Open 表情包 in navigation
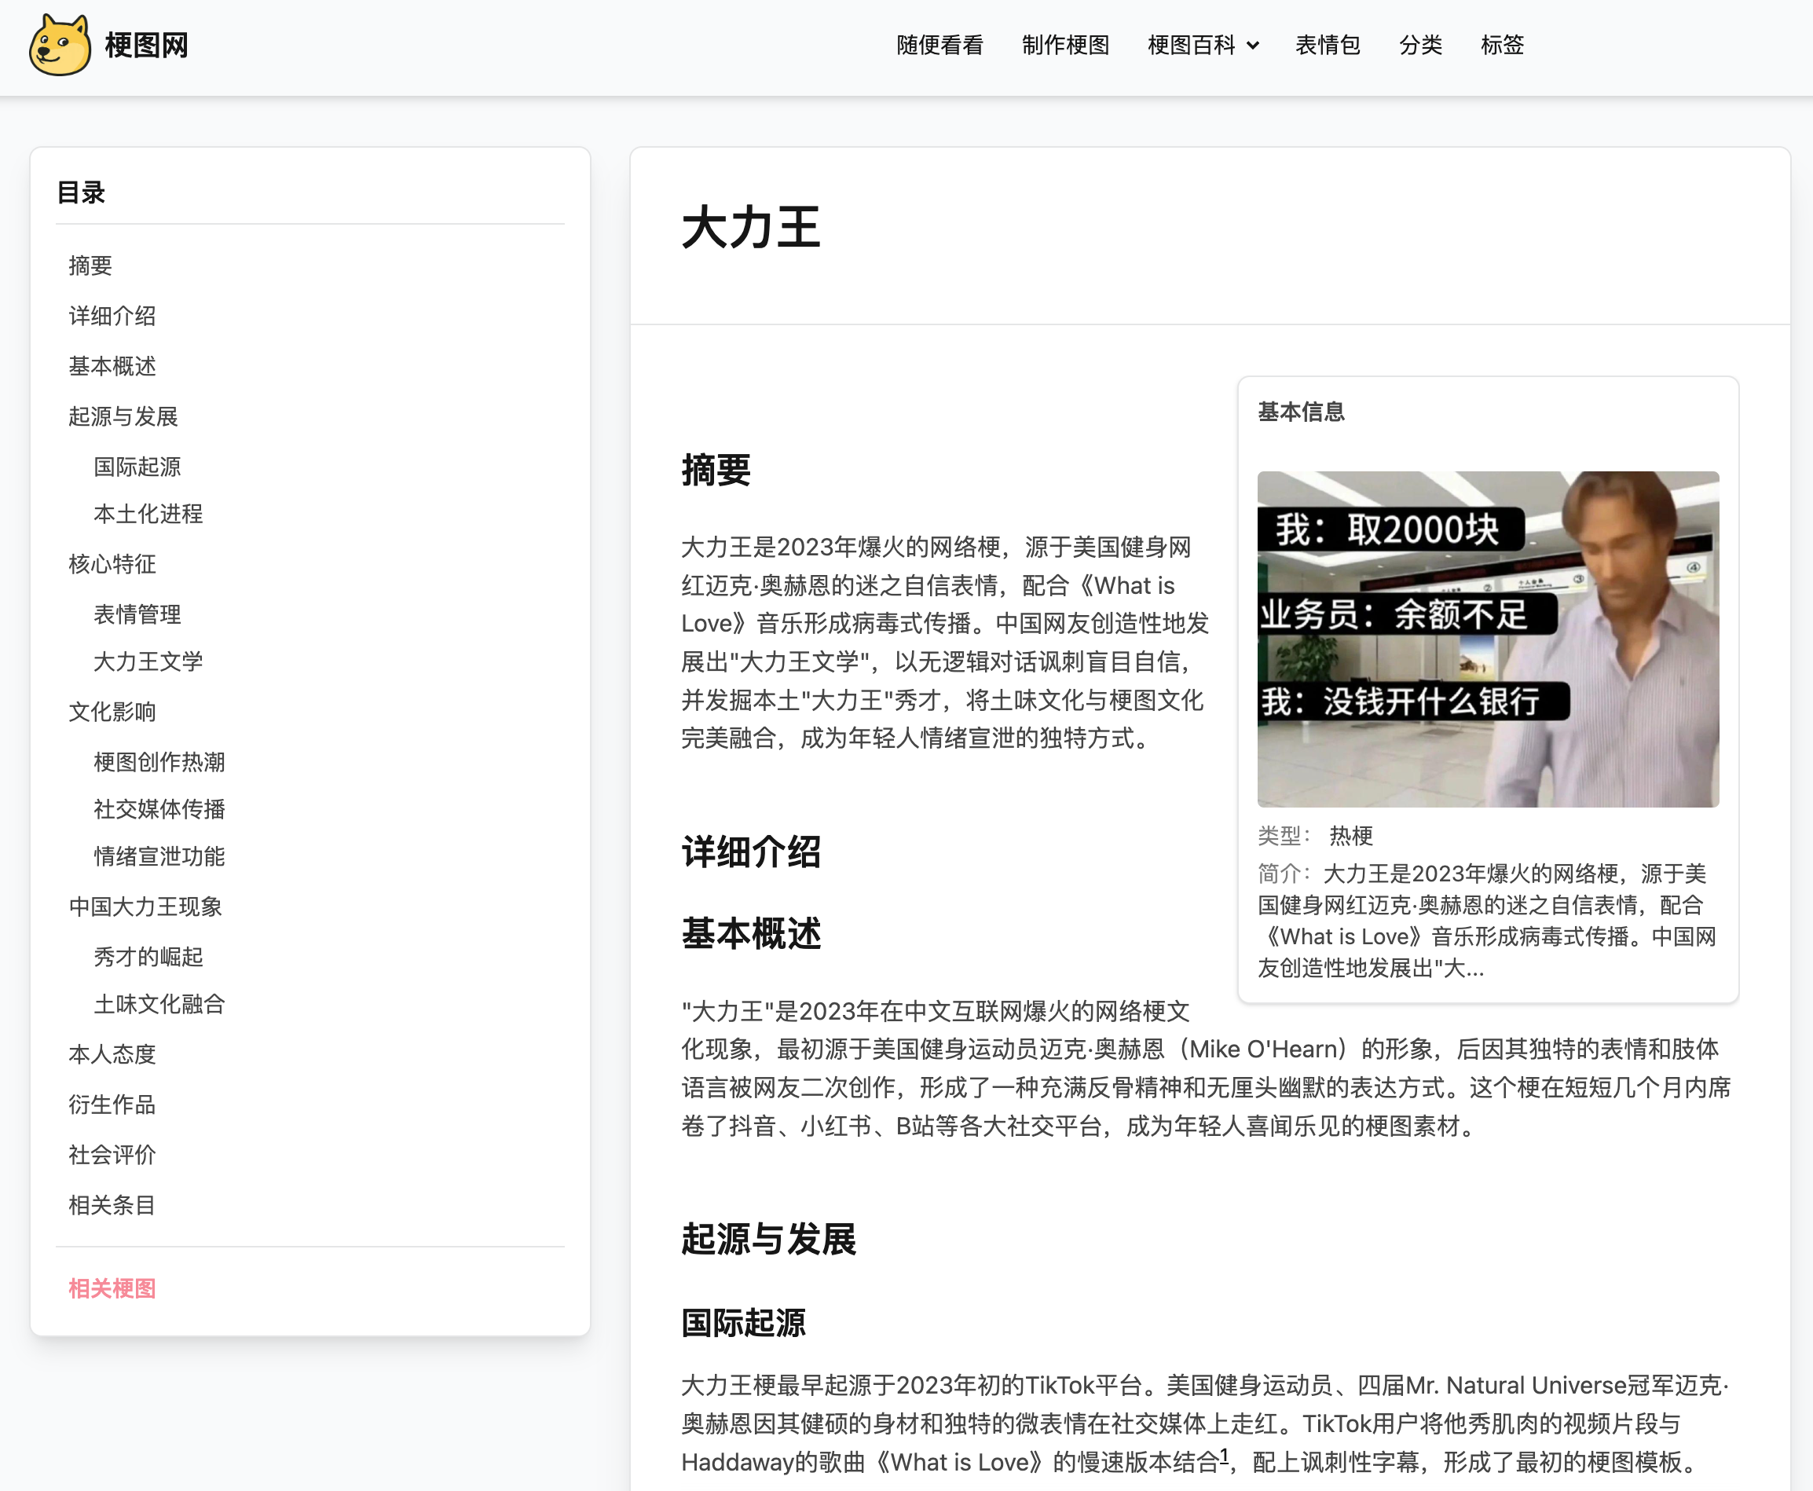This screenshot has height=1491, width=1813. (x=1328, y=45)
